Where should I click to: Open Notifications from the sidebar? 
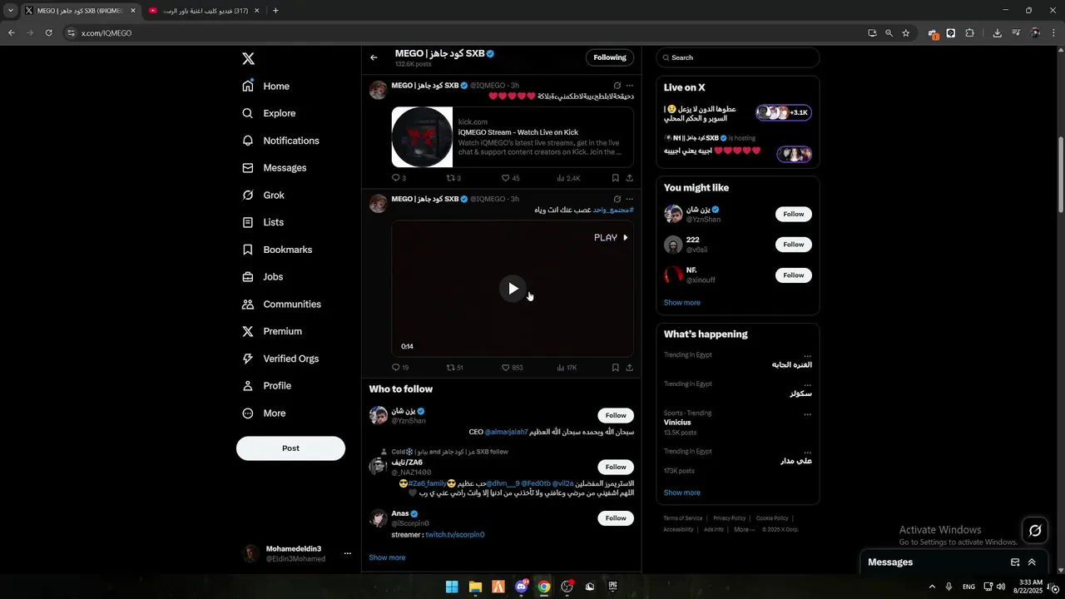click(x=280, y=141)
